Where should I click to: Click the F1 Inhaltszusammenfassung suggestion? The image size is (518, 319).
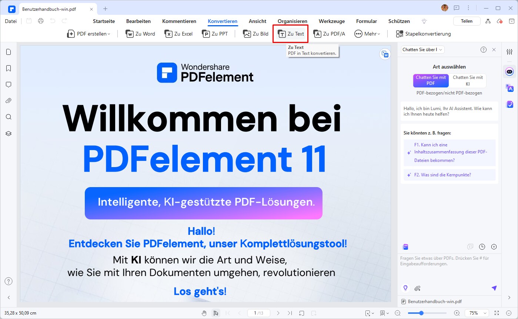(x=450, y=153)
